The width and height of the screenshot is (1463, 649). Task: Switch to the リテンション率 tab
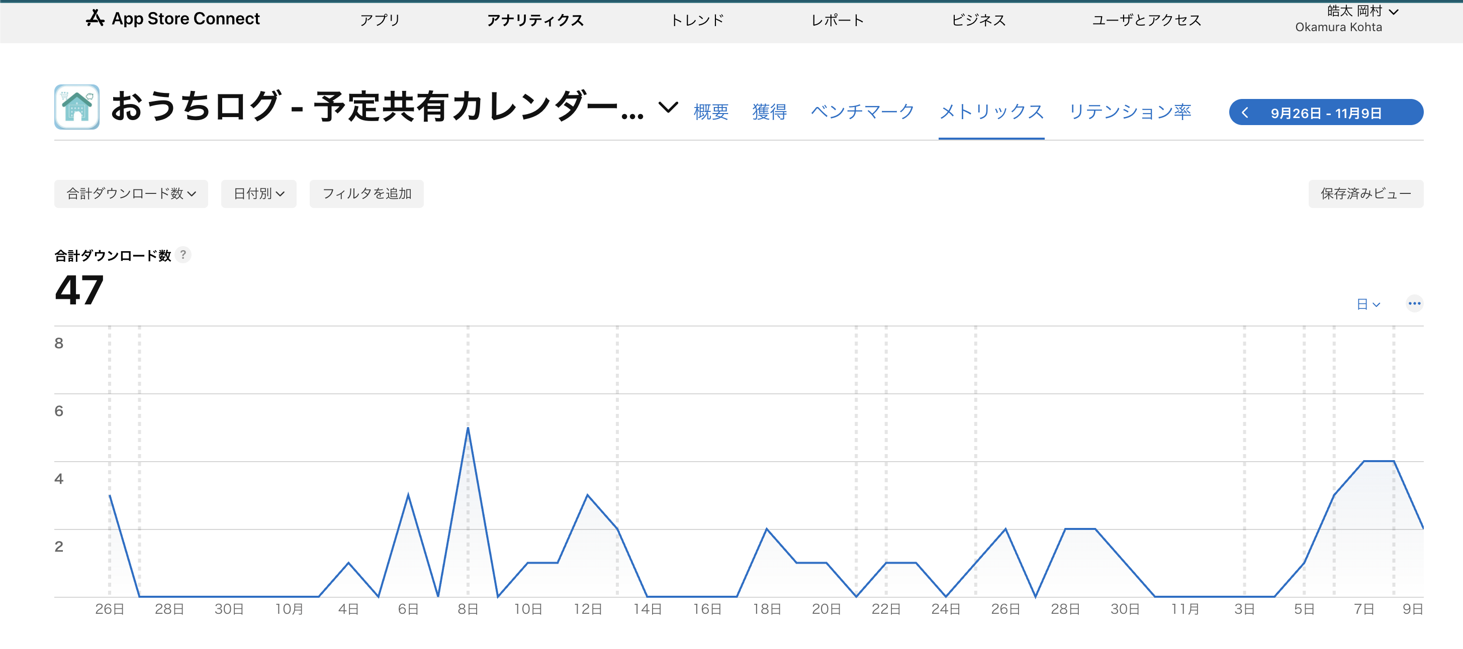coord(1129,112)
